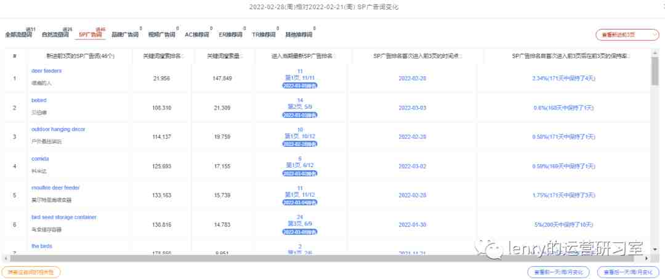The height and width of the screenshot is (279, 665).
Task: Click the 2022-01-30 first-entry date
Action: pos(412,224)
